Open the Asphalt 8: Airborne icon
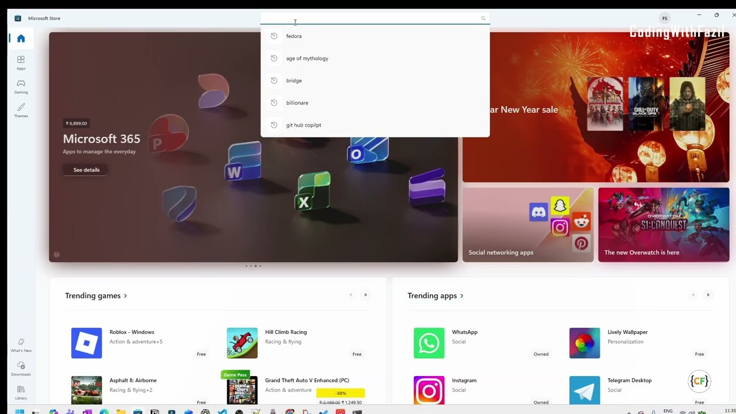 click(86, 390)
